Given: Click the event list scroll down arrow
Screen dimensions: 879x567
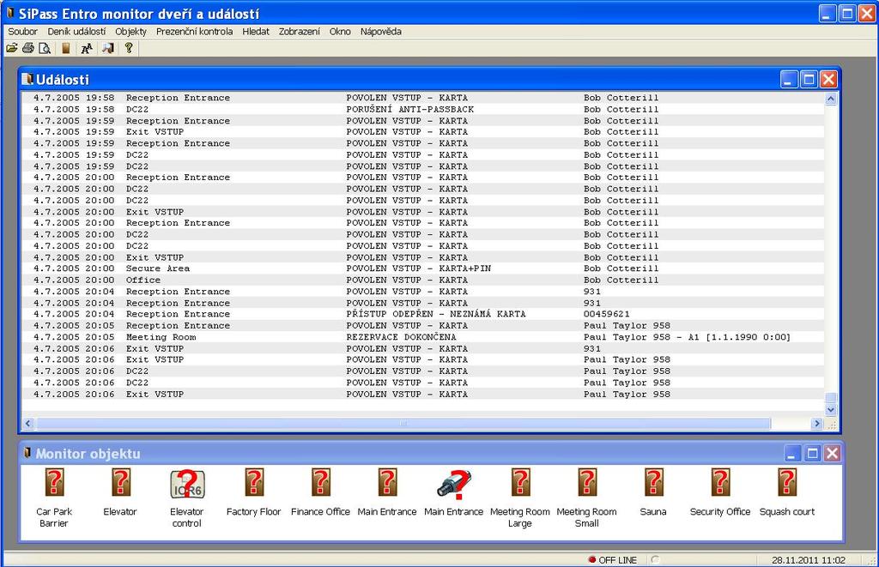Looking at the screenshot, I should [831, 410].
